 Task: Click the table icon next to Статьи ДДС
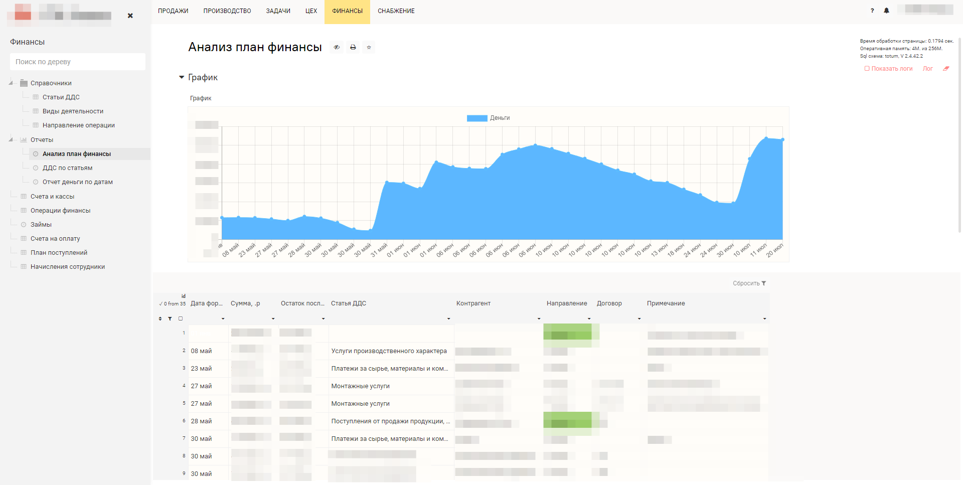click(x=36, y=97)
